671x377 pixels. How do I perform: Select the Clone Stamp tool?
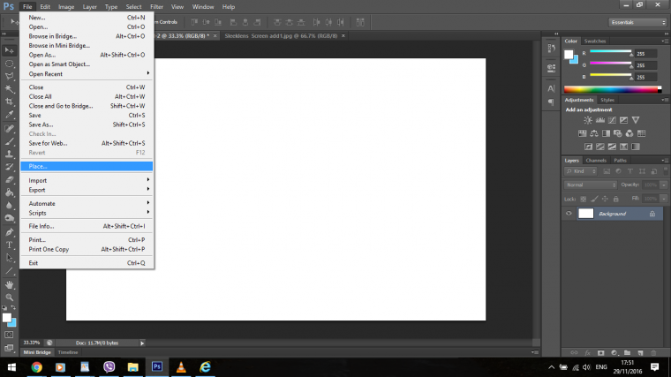pyautogui.click(x=10, y=154)
